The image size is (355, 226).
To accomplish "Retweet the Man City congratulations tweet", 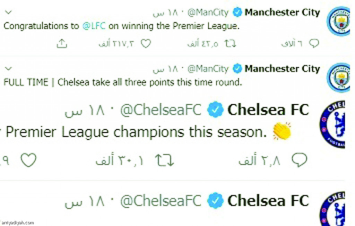I will 230,43.
